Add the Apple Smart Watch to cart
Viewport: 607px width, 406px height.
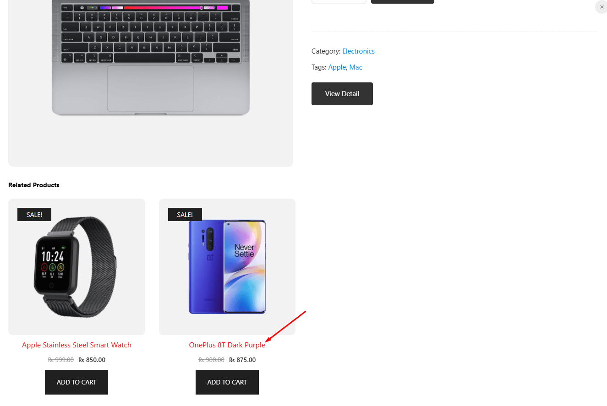(76, 382)
